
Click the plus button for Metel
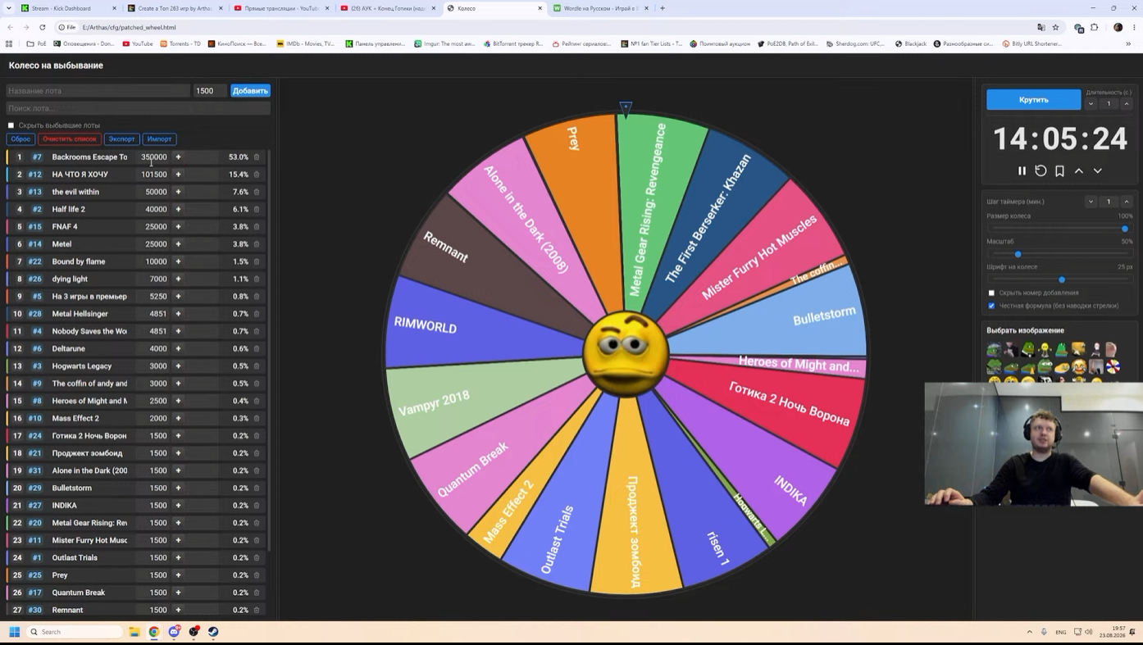pyautogui.click(x=178, y=244)
